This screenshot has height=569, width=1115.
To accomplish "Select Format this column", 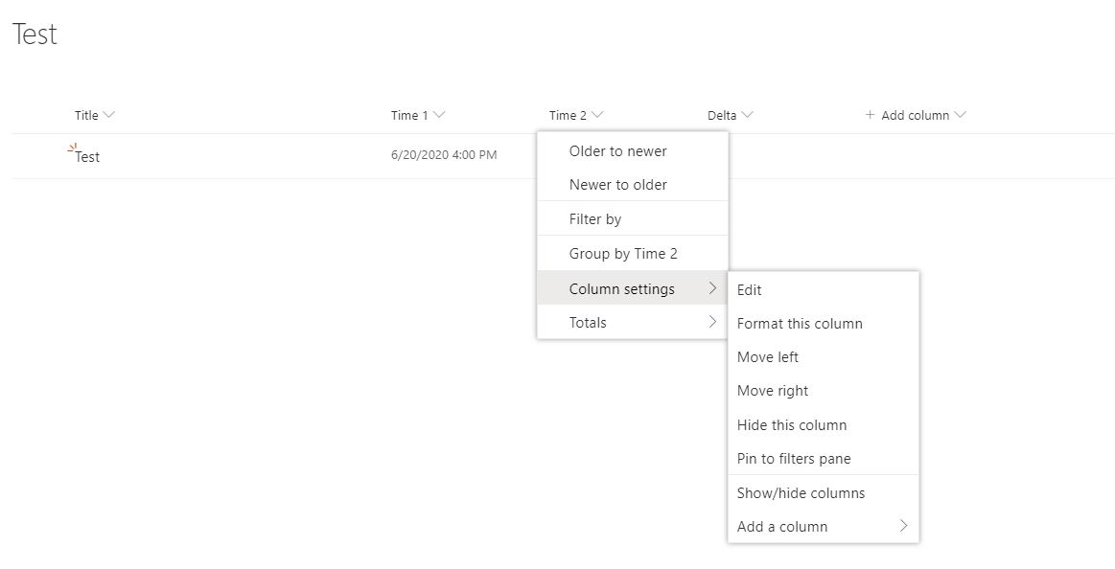I will click(x=799, y=324).
